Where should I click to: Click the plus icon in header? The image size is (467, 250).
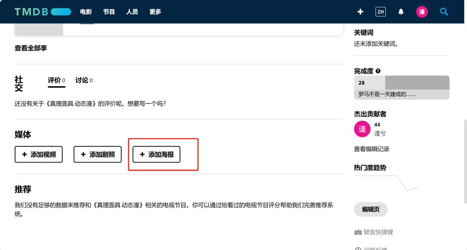point(360,12)
